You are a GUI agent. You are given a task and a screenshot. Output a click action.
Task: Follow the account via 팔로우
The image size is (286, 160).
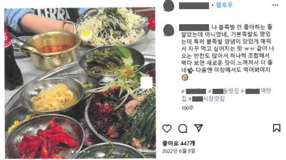coord(224,5)
